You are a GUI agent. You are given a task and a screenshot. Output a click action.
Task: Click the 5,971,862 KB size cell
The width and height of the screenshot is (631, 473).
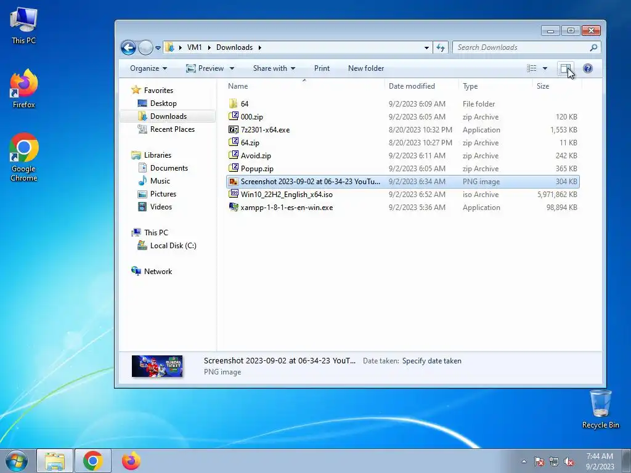(x=557, y=195)
